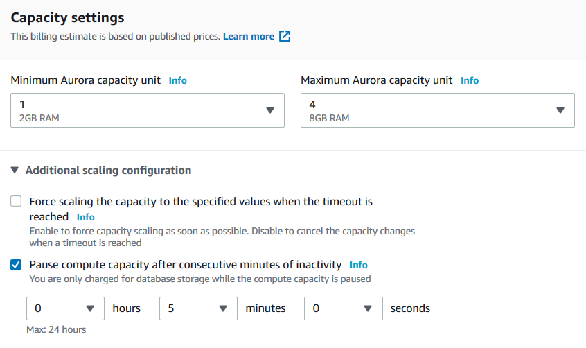Click the Minimum Aurora capacity dropdown arrow
The image size is (586, 348).
(271, 110)
